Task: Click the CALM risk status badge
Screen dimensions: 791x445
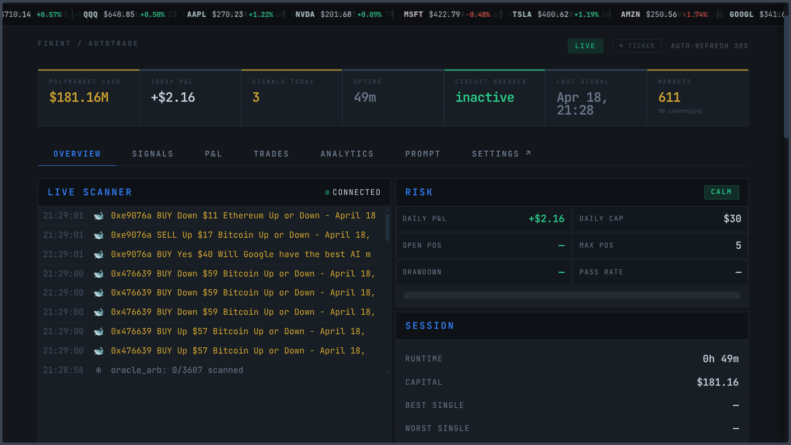Action: pyautogui.click(x=721, y=192)
